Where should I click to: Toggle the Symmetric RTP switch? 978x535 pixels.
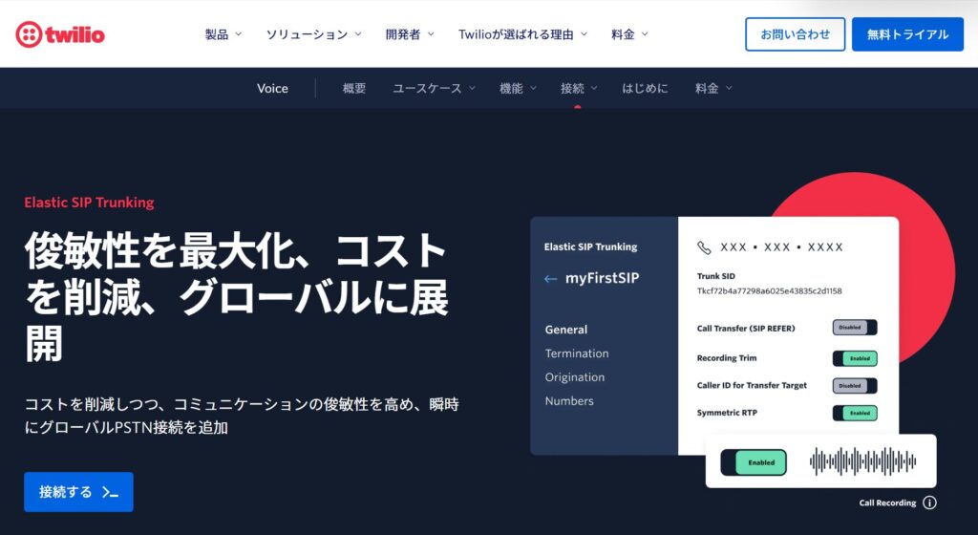855,413
